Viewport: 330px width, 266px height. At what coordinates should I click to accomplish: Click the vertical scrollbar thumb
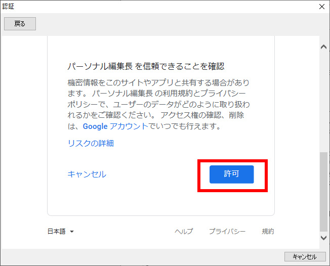click(x=323, y=192)
